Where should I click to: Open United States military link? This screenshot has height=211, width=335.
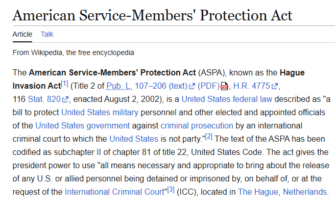coord(100,113)
